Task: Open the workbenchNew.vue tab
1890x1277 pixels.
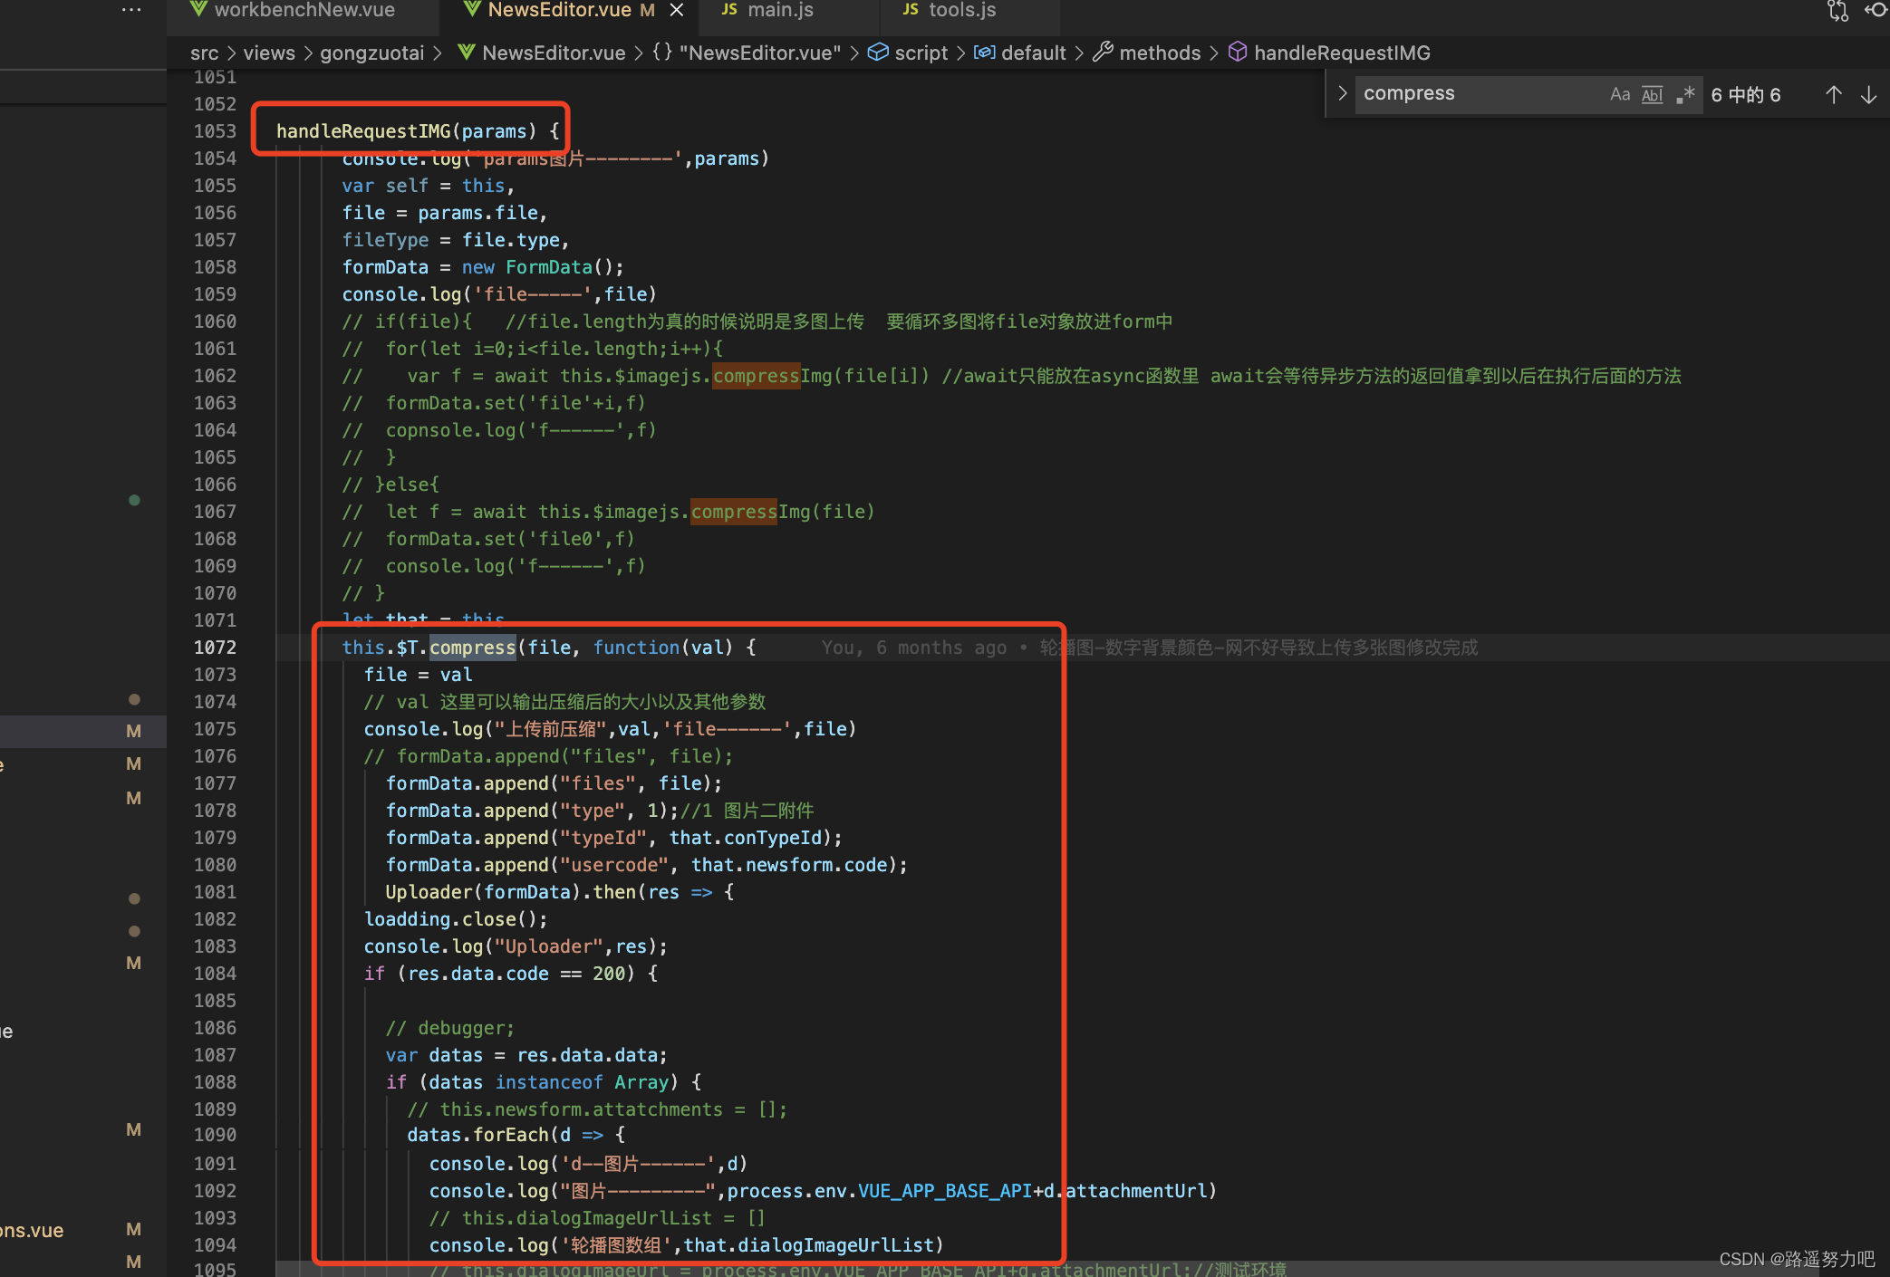Action: [x=304, y=10]
